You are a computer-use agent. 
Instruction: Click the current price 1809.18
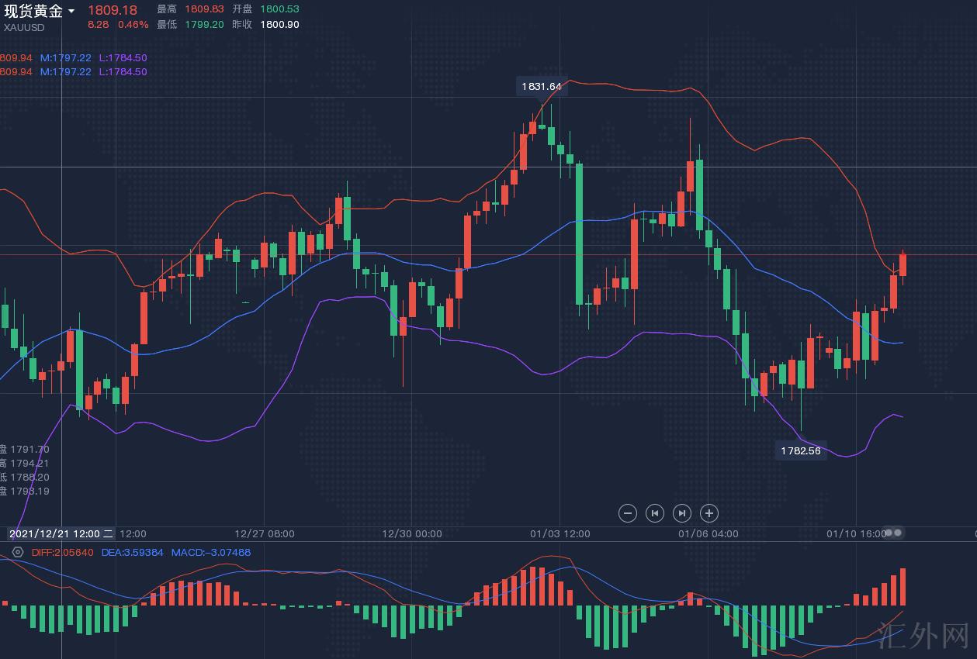click(112, 10)
